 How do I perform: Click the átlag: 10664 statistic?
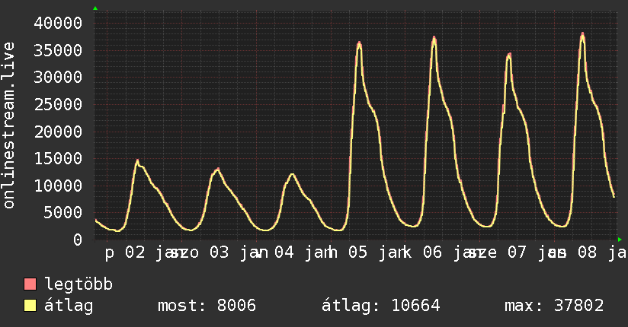click(x=381, y=306)
